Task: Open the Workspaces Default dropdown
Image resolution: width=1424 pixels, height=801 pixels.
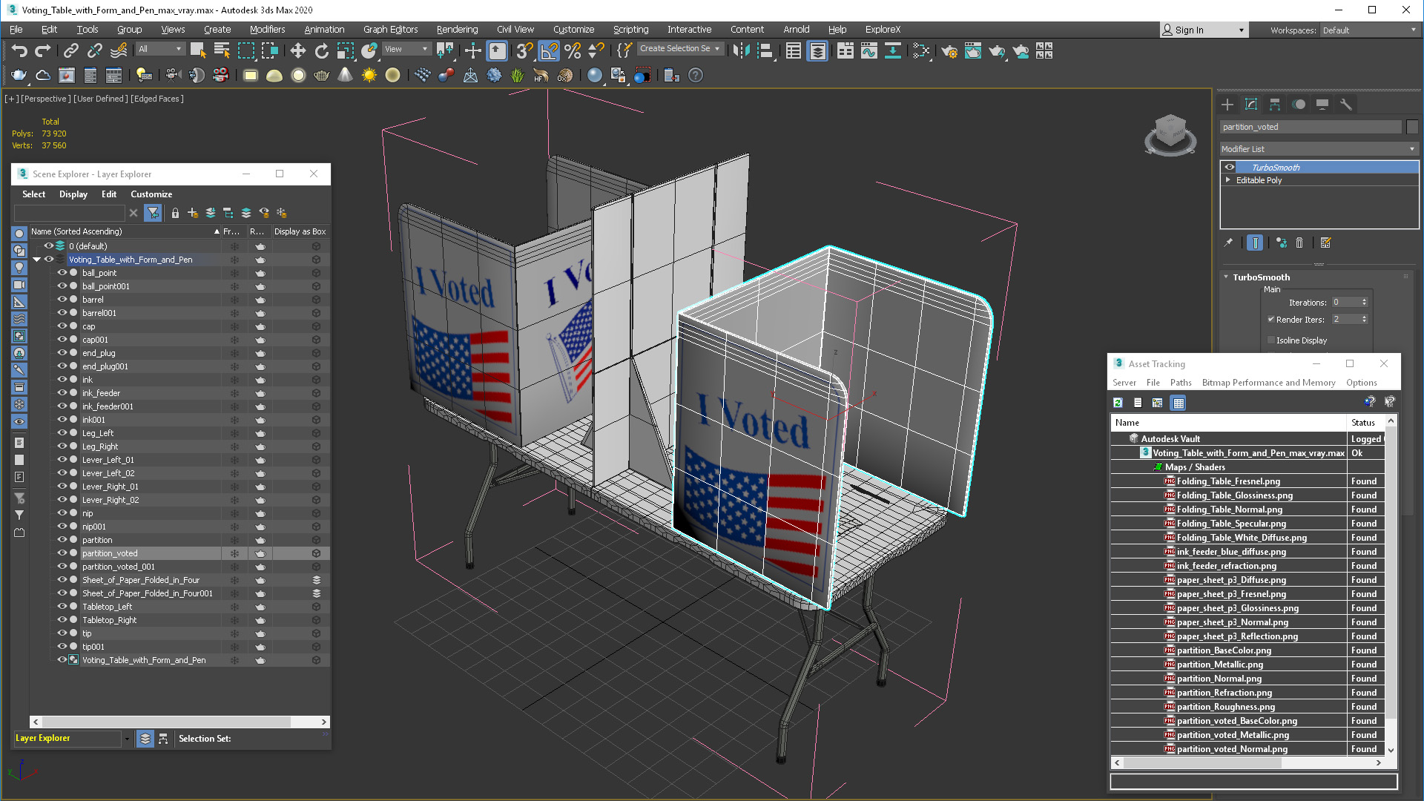Action: (1369, 30)
